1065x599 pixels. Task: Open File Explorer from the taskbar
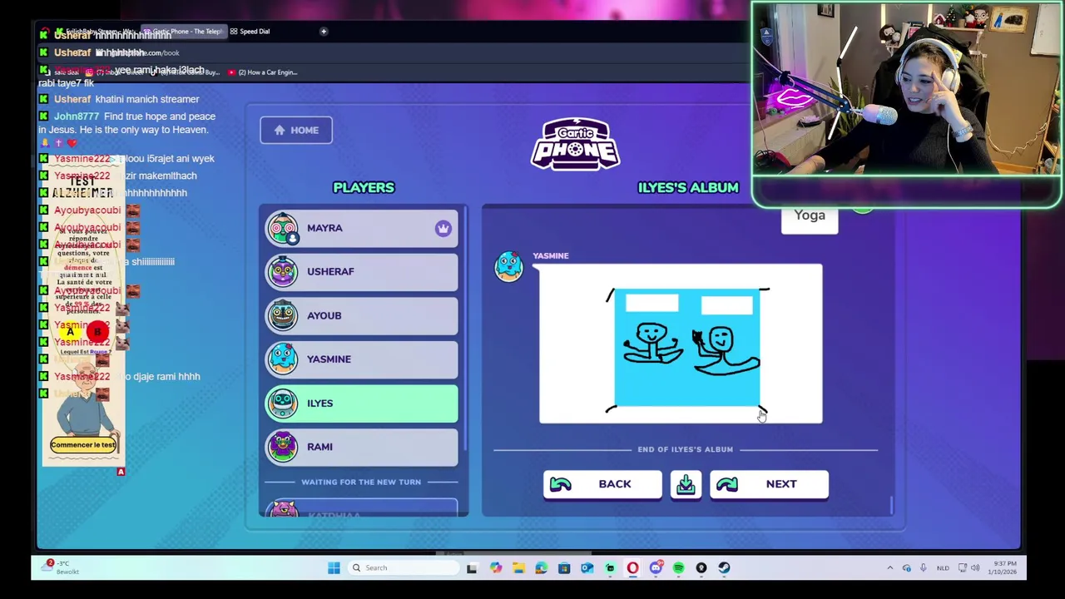[518, 567]
